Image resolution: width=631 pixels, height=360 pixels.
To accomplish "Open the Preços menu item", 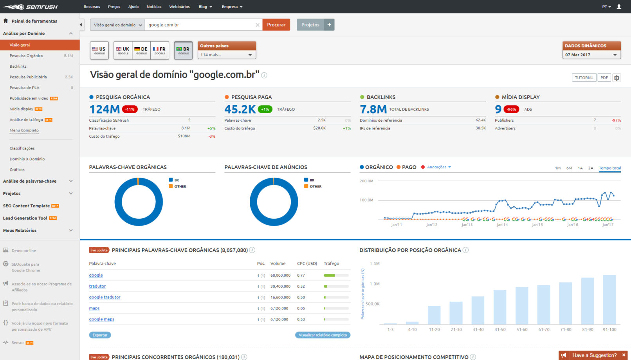I will 114,7.
